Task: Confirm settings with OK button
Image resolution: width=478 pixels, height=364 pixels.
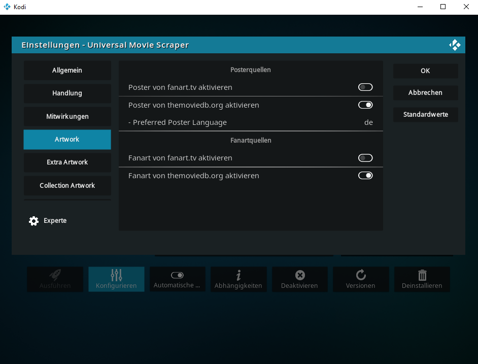Action: (426, 71)
